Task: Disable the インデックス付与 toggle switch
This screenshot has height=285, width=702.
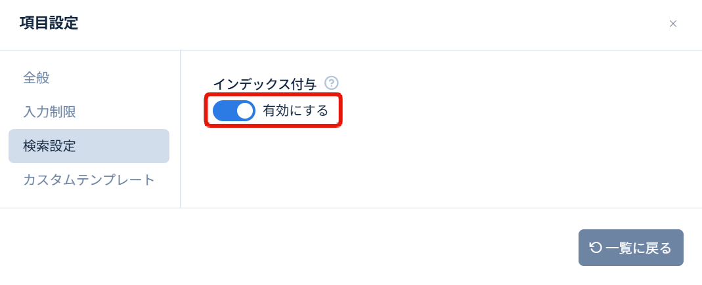Action: point(234,111)
